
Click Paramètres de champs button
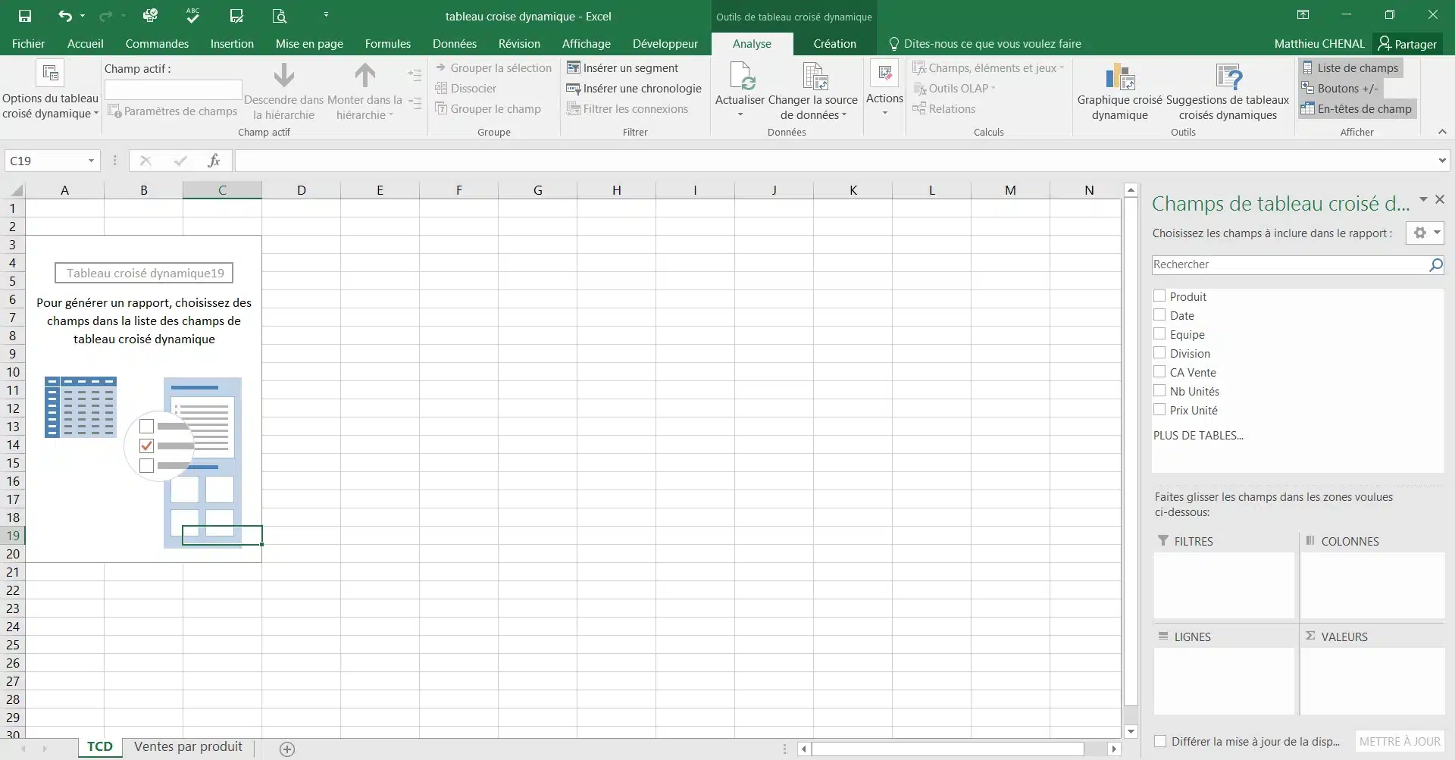pyautogui.click(x=173, y=111)
